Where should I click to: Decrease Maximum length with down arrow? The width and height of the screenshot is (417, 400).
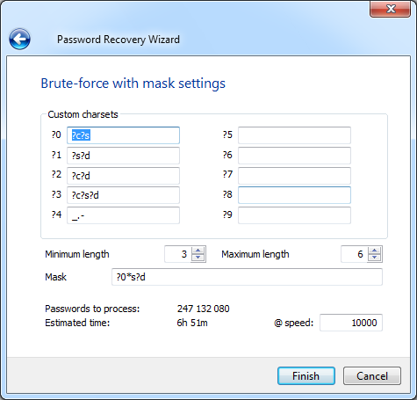(x=375, y=258)
